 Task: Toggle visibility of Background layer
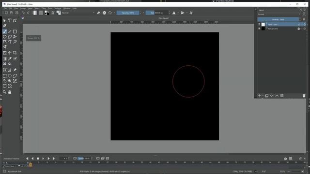[259, 29]
